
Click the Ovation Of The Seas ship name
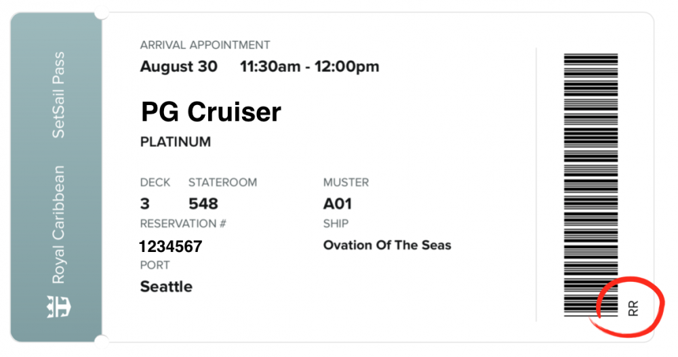387,245
